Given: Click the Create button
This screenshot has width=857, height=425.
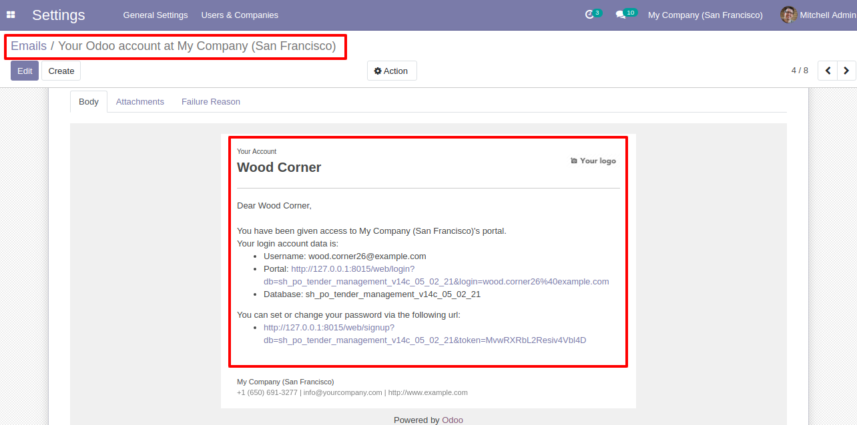Looking at the screenshot, I should click(61, 71).
